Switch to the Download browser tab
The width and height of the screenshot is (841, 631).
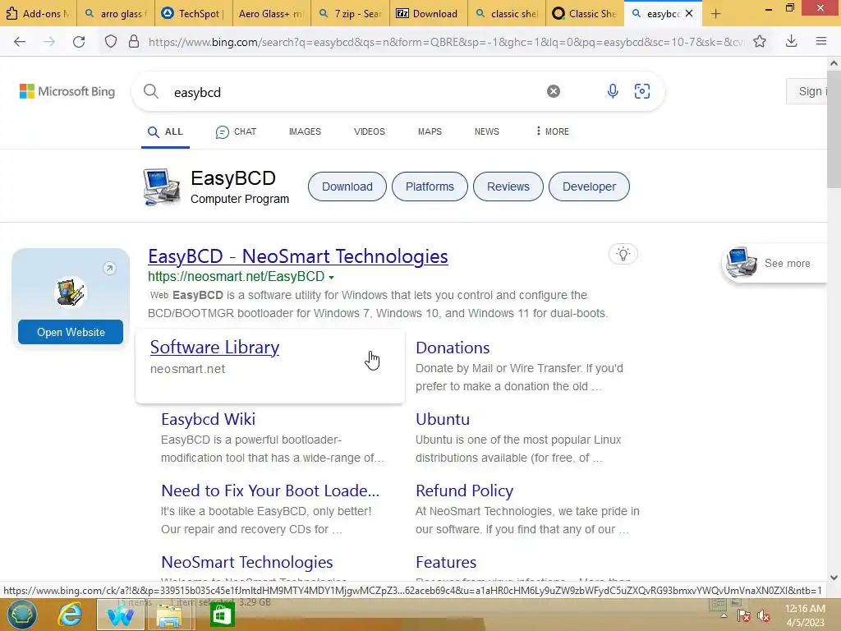pos(427,13)
